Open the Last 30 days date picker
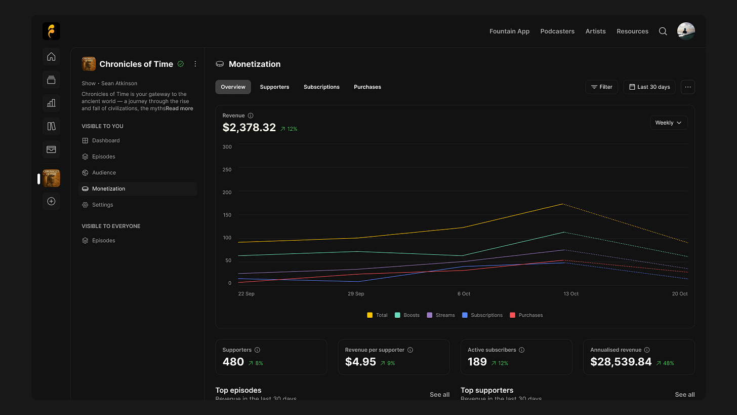 (x=649, y=87)
